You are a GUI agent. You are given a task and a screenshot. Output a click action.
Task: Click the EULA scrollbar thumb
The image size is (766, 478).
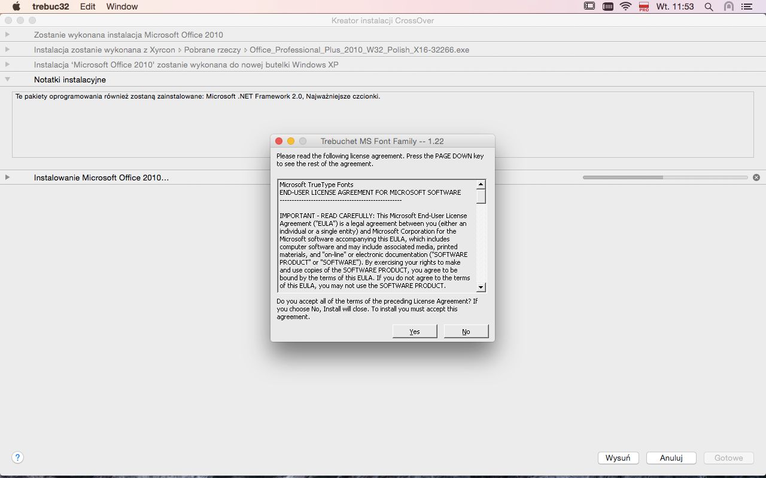481,196
